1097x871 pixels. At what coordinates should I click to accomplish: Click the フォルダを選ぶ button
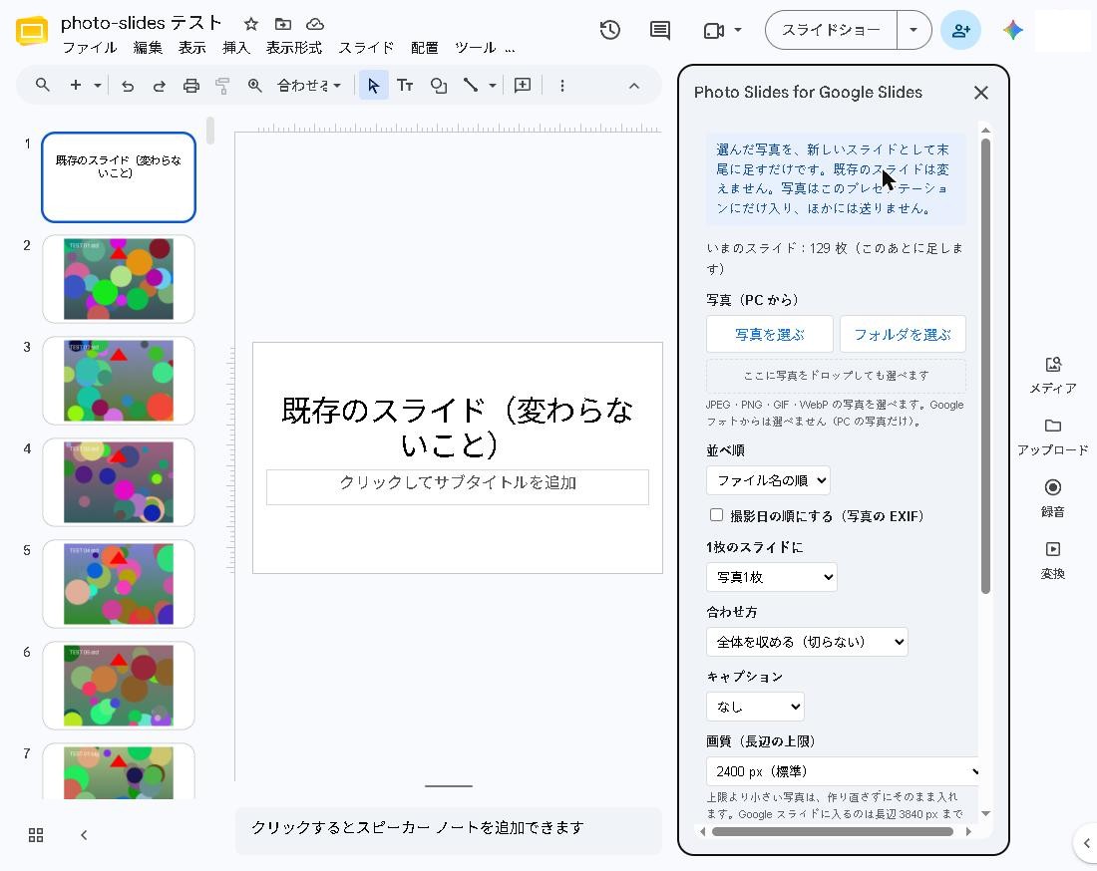[903, 334]
